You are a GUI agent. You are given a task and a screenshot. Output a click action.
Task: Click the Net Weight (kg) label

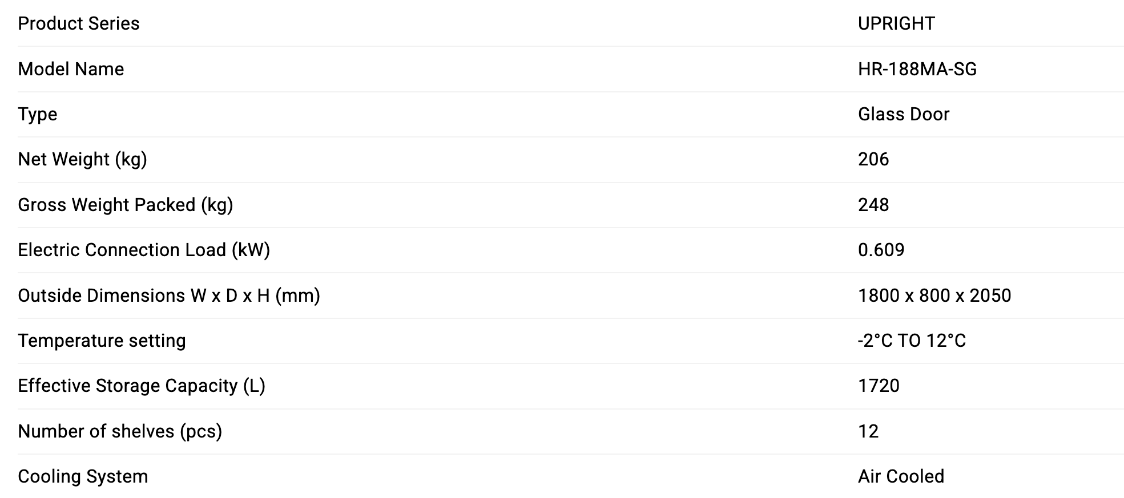[82, 159]
